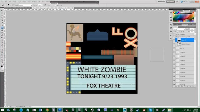Collapse the second layer group above Layer 38

(176, 37)
